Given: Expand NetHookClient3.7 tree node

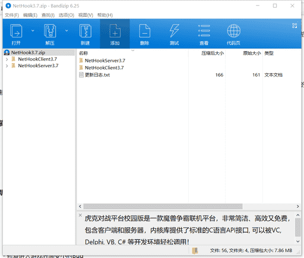Looking at the screenshot, I should pos(7,59).
